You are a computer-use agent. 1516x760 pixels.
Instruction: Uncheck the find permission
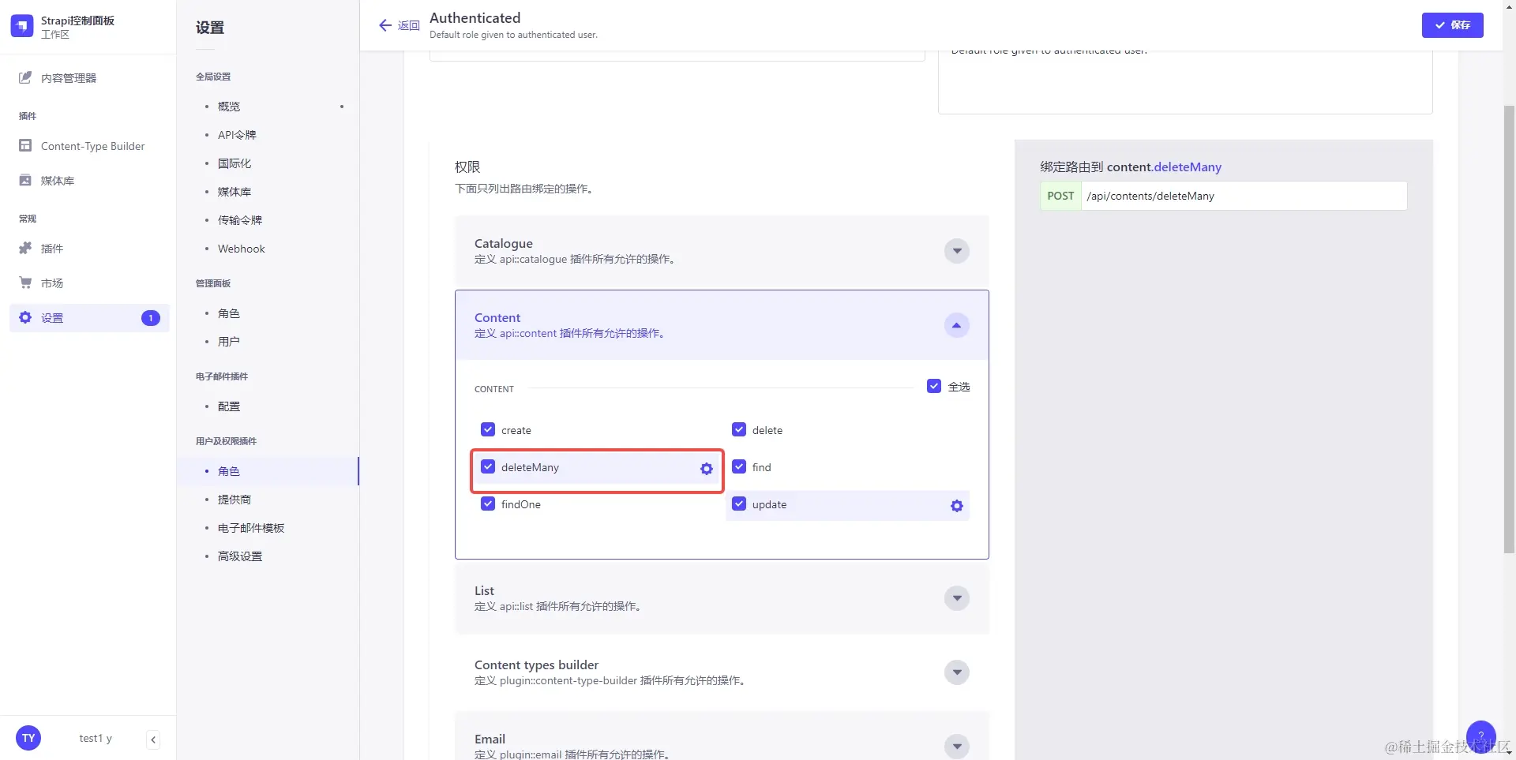pyautogui.click(x=739, y=466)
